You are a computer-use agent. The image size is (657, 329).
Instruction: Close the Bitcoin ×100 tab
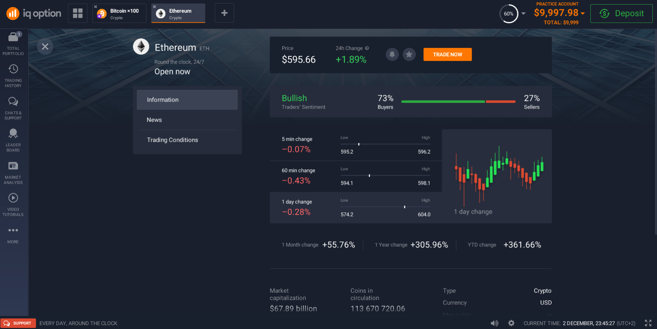point(95,7)
